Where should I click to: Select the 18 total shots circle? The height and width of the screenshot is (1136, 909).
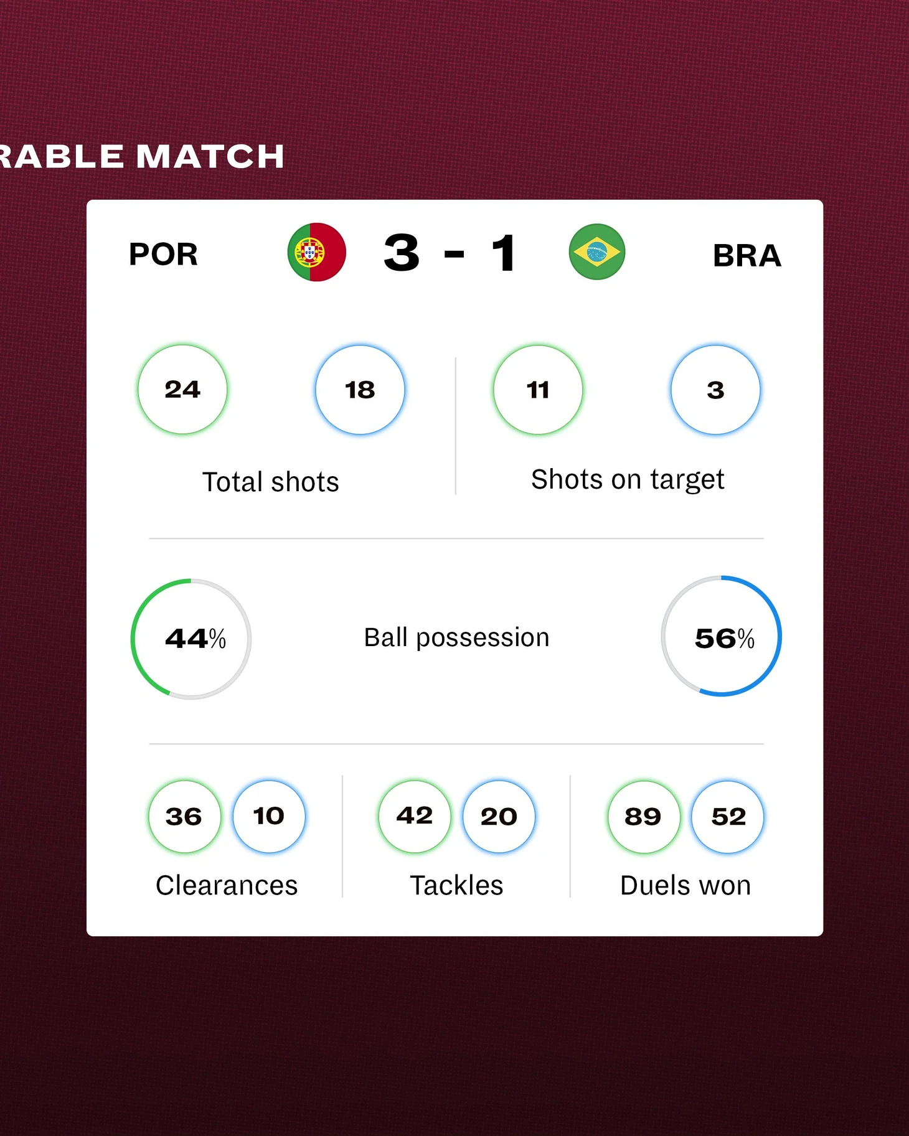360,390
